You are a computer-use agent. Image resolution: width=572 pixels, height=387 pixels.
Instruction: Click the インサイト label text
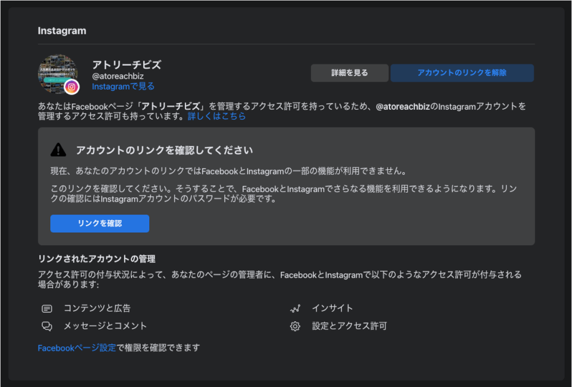pos(333,308)
